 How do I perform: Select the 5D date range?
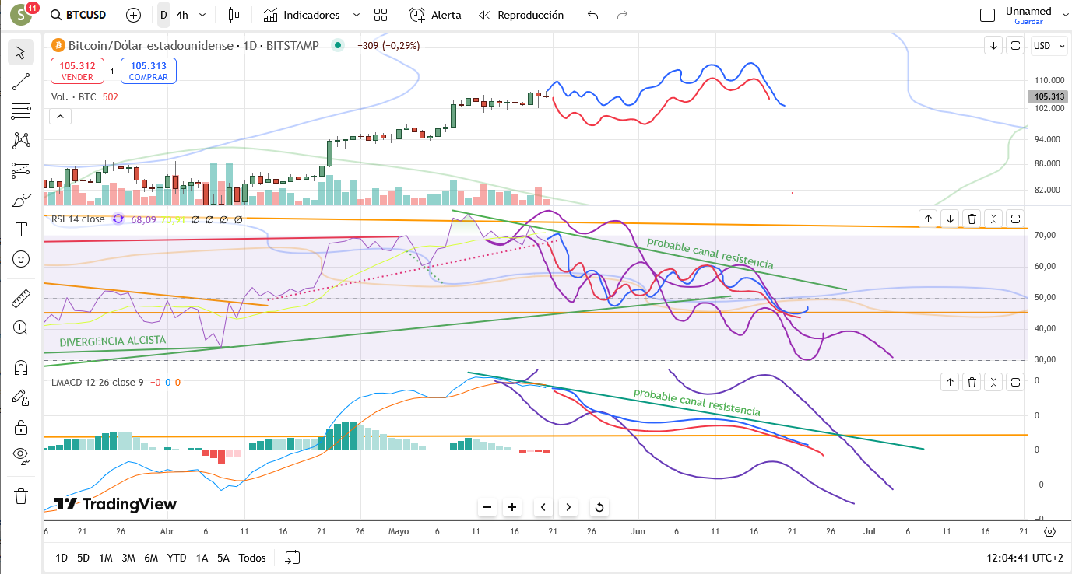click(83, 558)
